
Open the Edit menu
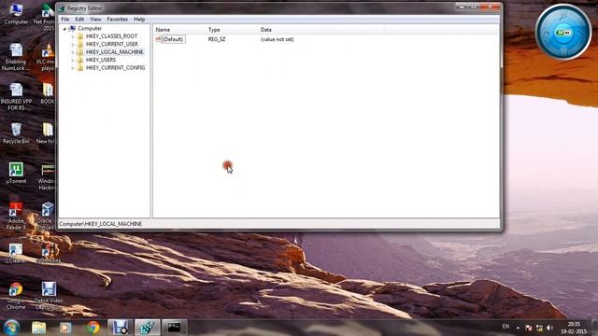[x=79, y=19]
